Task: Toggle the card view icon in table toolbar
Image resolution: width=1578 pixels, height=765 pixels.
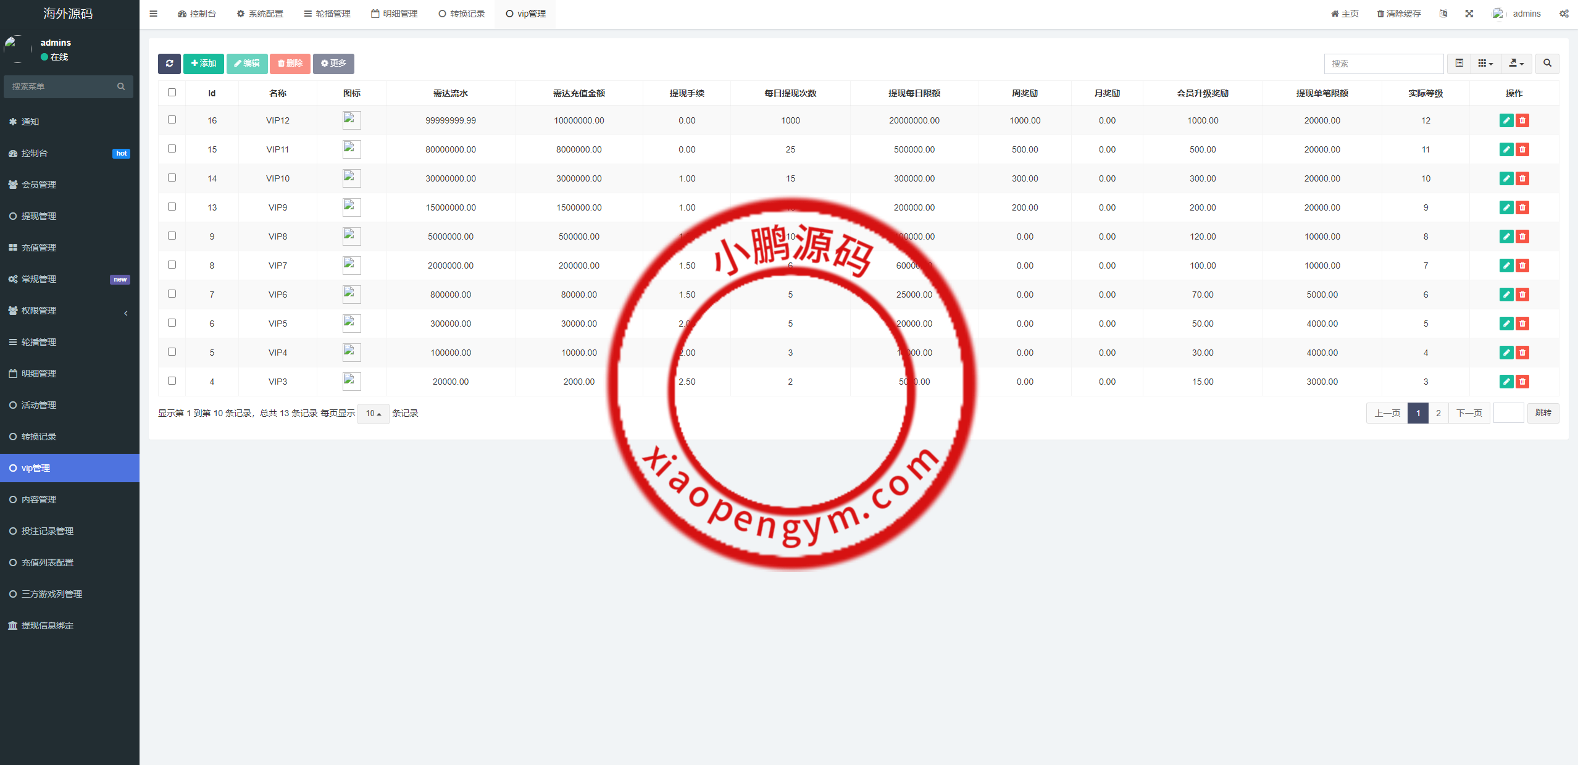Action: point(1459,64)
